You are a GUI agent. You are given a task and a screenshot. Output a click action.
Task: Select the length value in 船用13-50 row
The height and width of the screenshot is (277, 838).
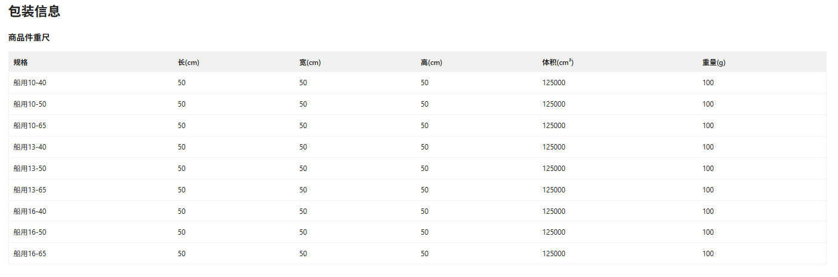point(182,169)
